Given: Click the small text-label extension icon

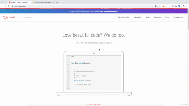Looking at the screenshot, I should (x=170, y=6).
